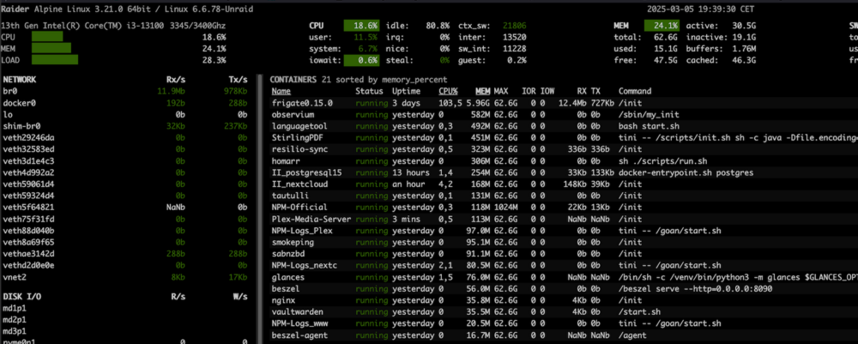Click the LOAD usage bar
Image resolution: width=858 pixels, height=344 pixels.
(55, 60)
